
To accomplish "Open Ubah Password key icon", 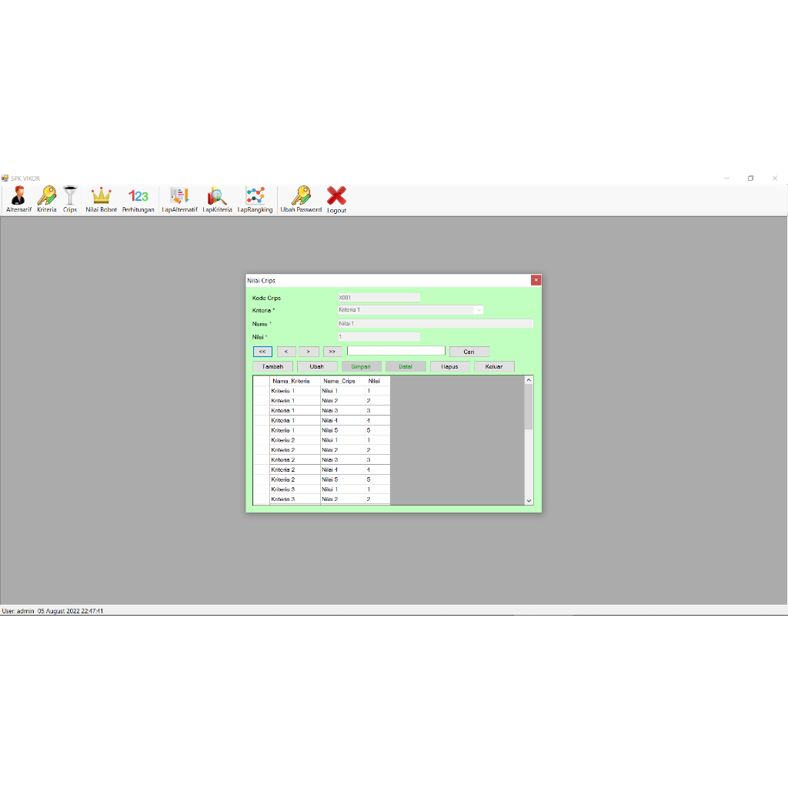I will pyautogui.click(x=301, y=199).
